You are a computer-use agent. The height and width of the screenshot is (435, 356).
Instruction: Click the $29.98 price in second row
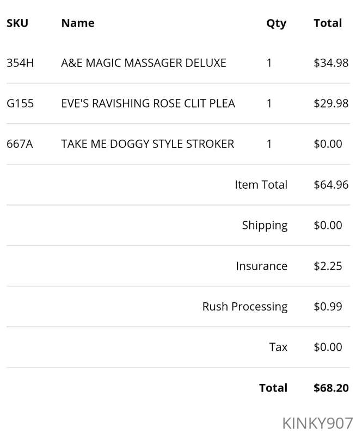coord(331,103)
